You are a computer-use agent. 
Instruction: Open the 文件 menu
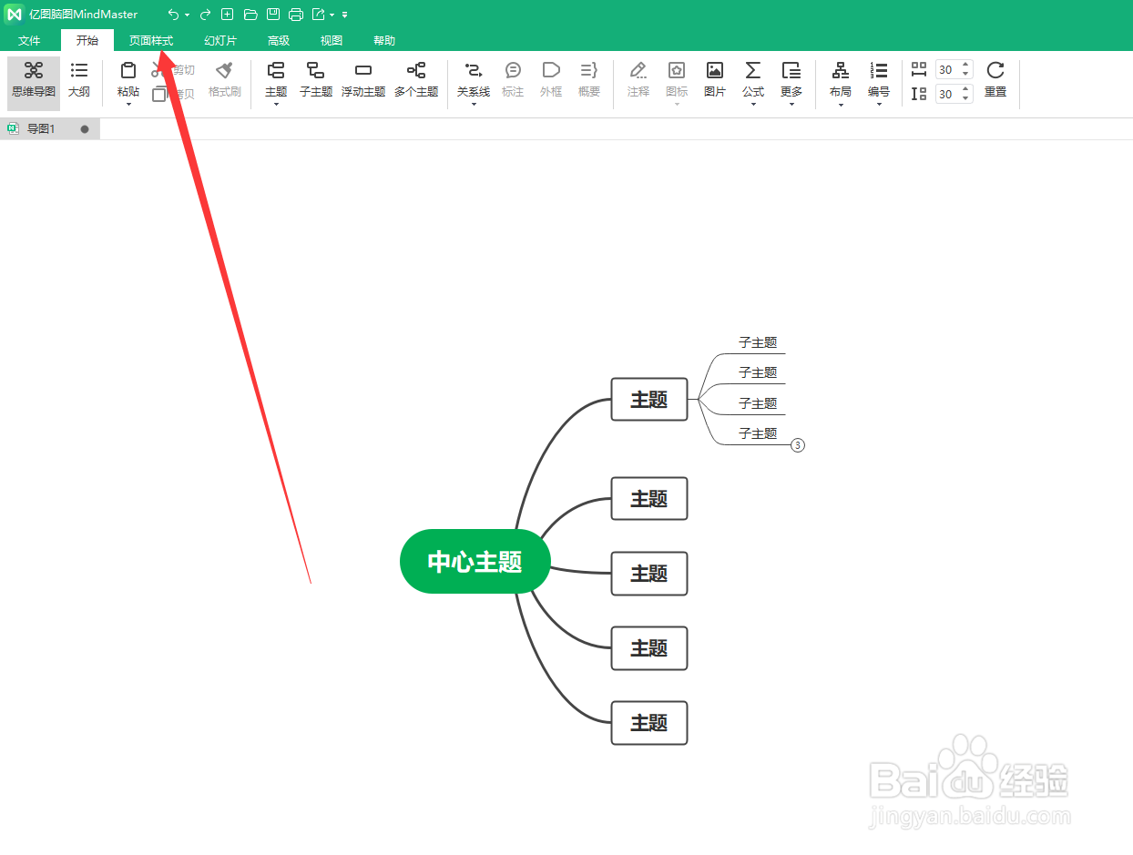pos(29,41)
